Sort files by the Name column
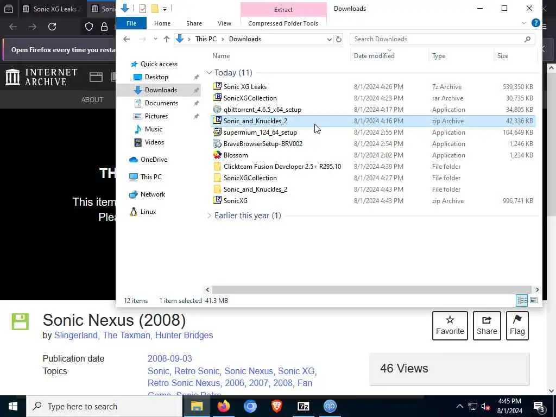 [x=221, y=56]
